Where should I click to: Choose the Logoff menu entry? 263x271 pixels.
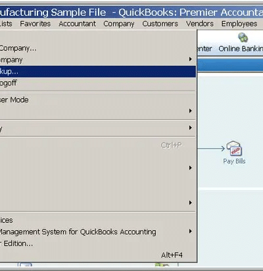pyautogui.click(x=98, y=83)
